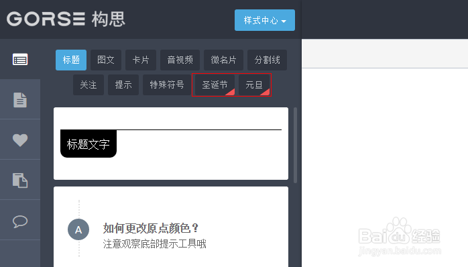Open the speech bubble comments icon
The width and height of the screenshot is (468, 267).
click(20, 221)
